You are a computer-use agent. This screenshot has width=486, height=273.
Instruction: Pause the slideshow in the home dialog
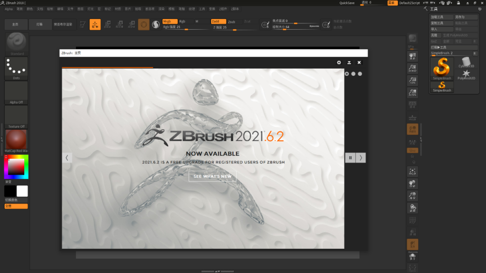pyautogui.click(x=350, y=158)
